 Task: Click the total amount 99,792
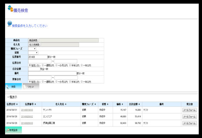point(138,123)
